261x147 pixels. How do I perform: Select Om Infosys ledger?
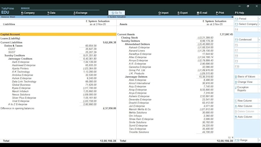(x=135, y=116)
